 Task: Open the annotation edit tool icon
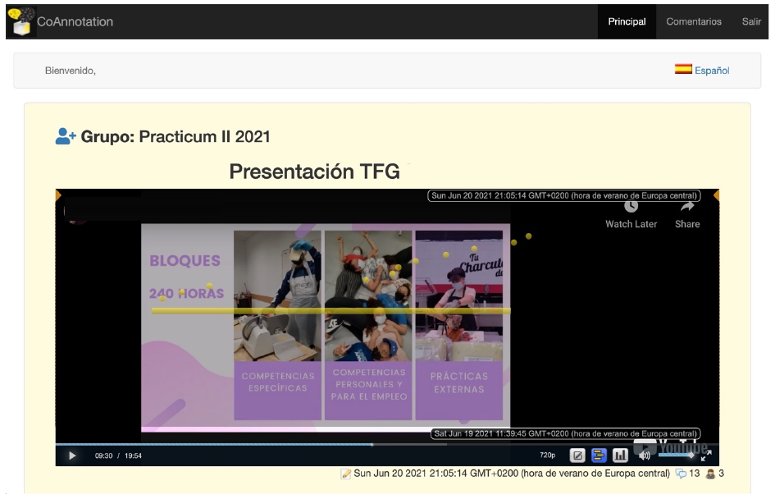click(x=577, y=456)
